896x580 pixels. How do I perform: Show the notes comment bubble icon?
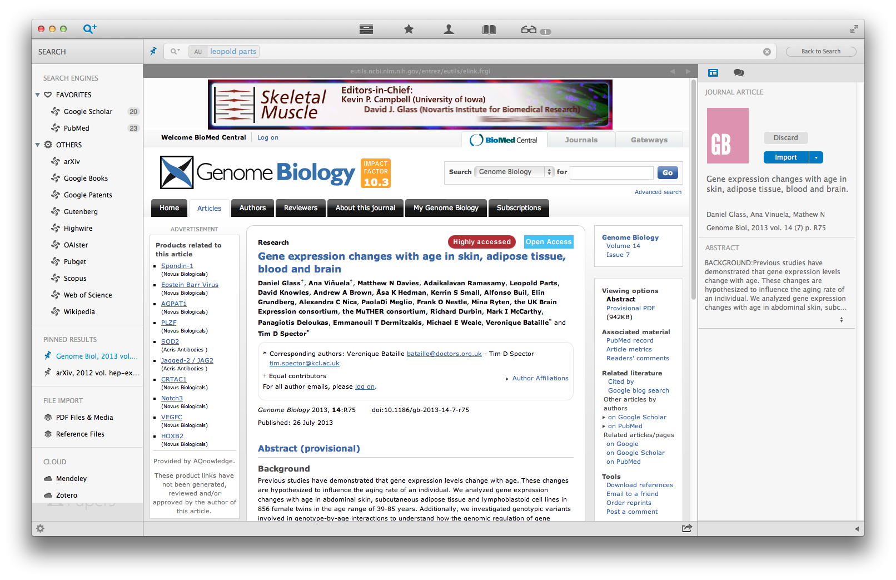pos(739,73)
